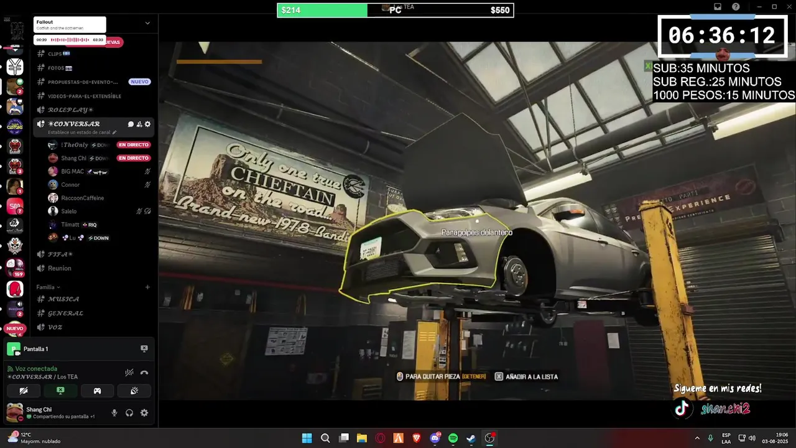Stop streaming Pantalla 1 via the screen icon
Screen dimensions: 796x448
144,349
